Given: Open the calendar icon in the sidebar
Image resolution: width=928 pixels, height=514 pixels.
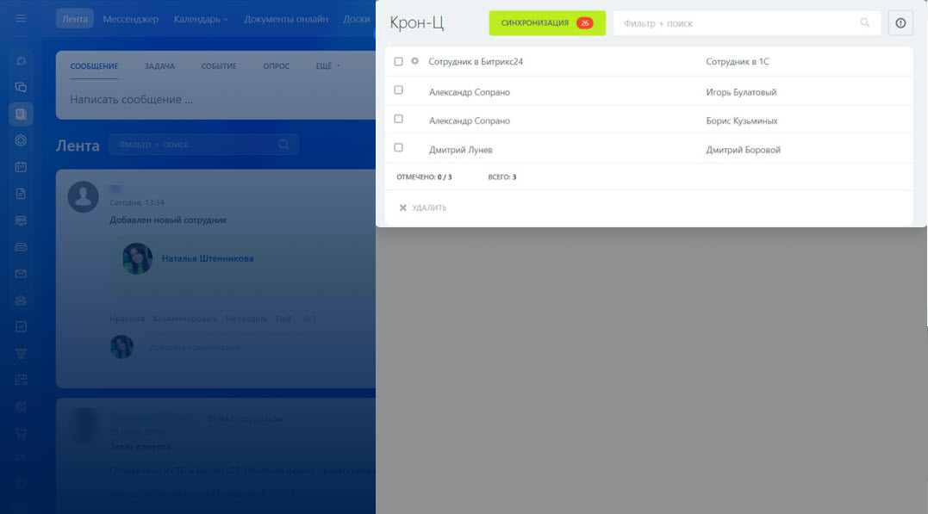Looking at the screenshot, I should tap(21, 167).
